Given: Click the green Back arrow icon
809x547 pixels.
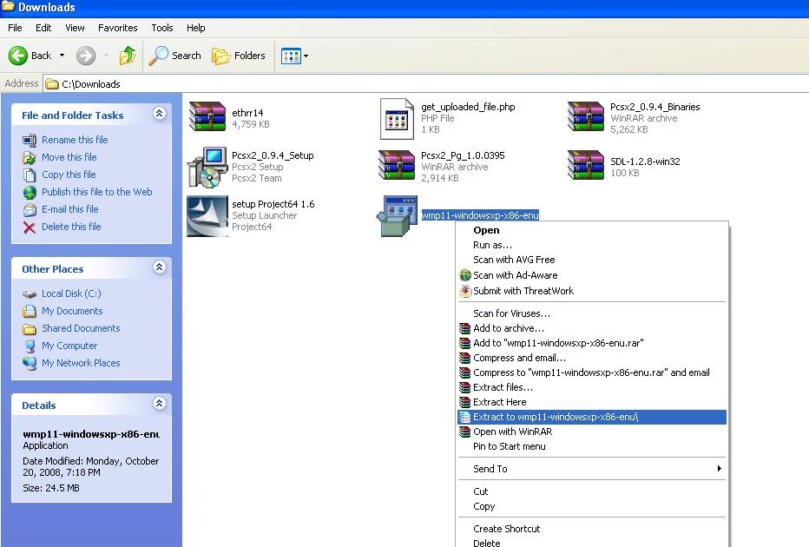Looking at the screenshot, I should 18,56.
